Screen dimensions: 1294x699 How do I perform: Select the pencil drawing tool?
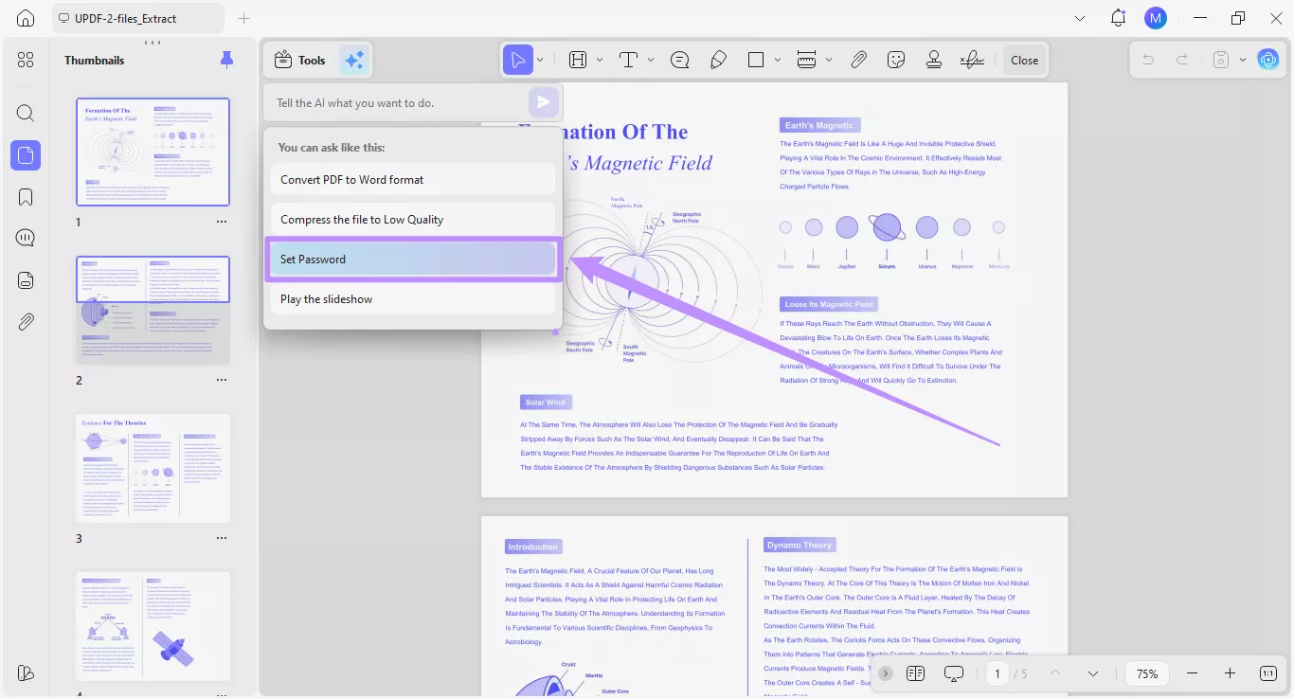(718, 60)
